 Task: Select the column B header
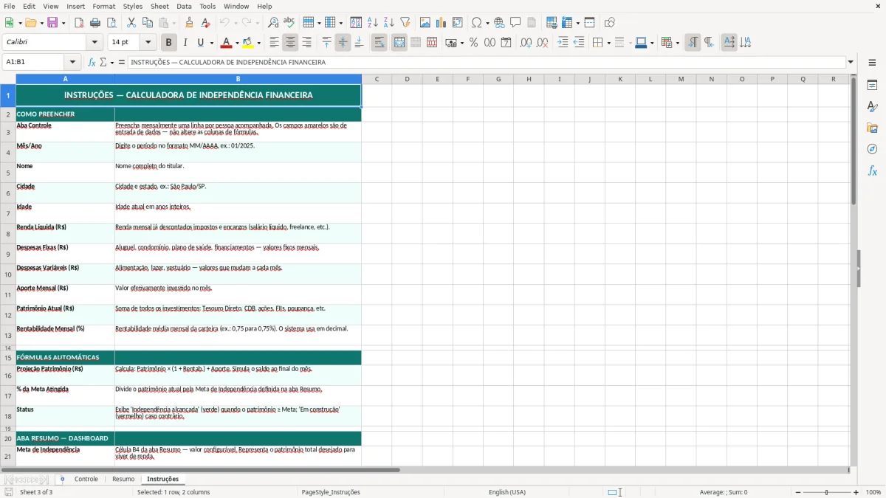238,79
